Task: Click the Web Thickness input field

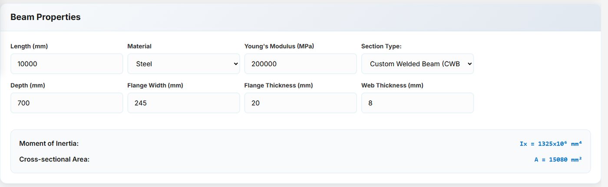Action: 417,103
